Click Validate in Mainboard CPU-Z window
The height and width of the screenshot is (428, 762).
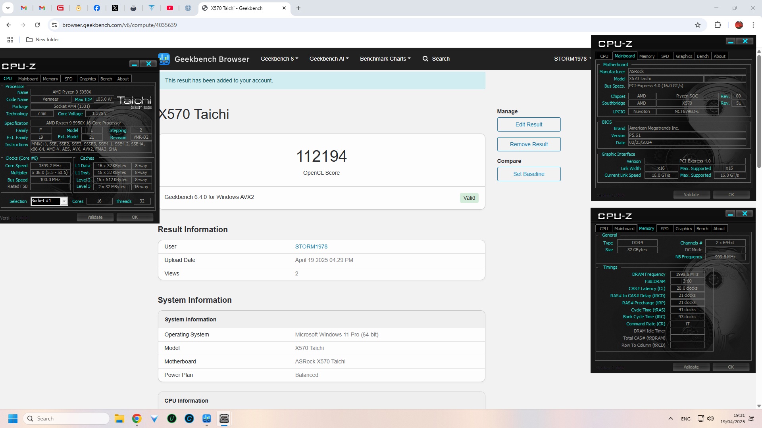[691, 195]
